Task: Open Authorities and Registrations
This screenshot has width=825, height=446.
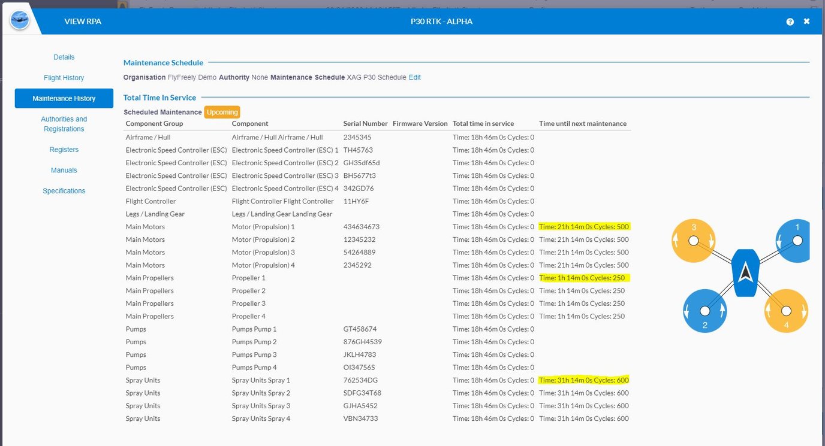Action: pyautogui.click(x=64, y=123)
